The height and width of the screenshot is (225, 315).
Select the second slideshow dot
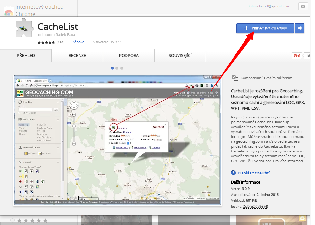coord(117,68)
